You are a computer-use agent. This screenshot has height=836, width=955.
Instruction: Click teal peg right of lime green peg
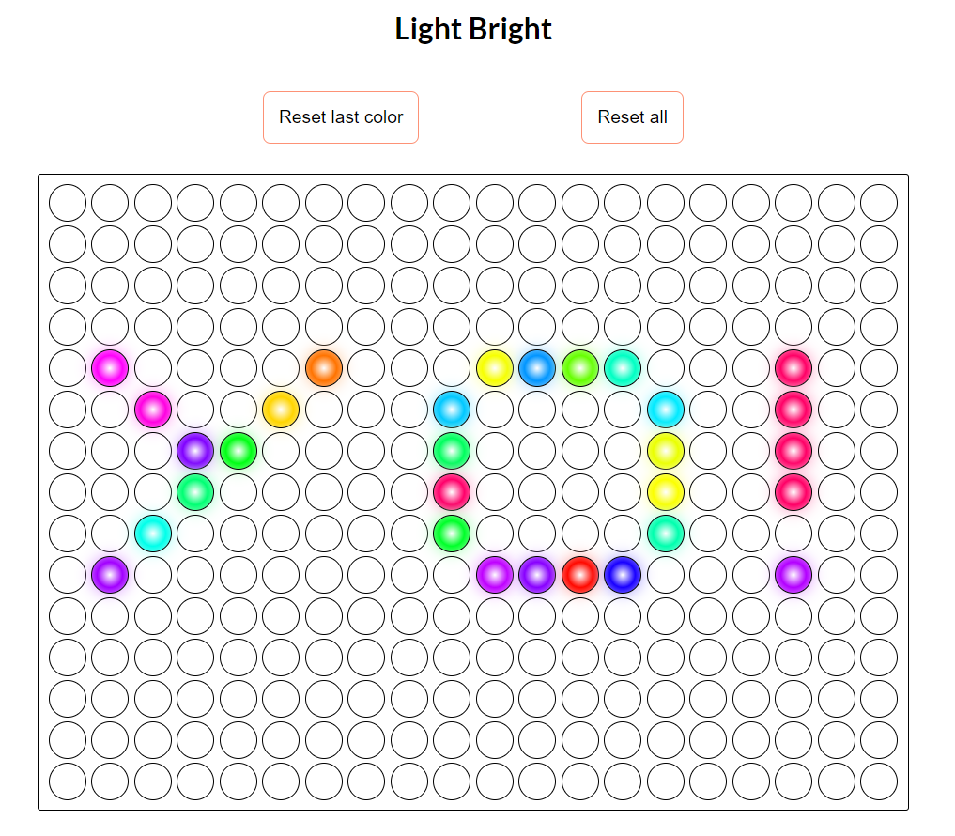(x=623, y=368)
